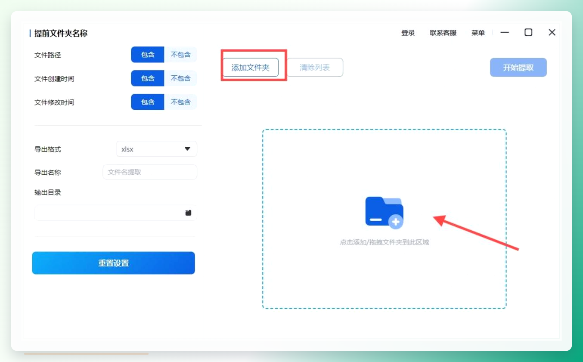This screenshot has width=583, height=362.
Task: Click the blue add-folder icon
Action: tap(384, 213)
